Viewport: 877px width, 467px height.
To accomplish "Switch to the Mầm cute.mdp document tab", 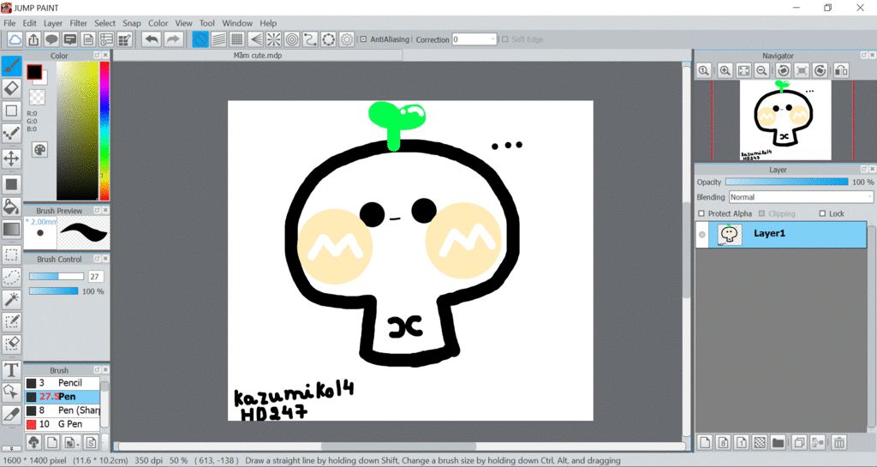I will [258, 56].
